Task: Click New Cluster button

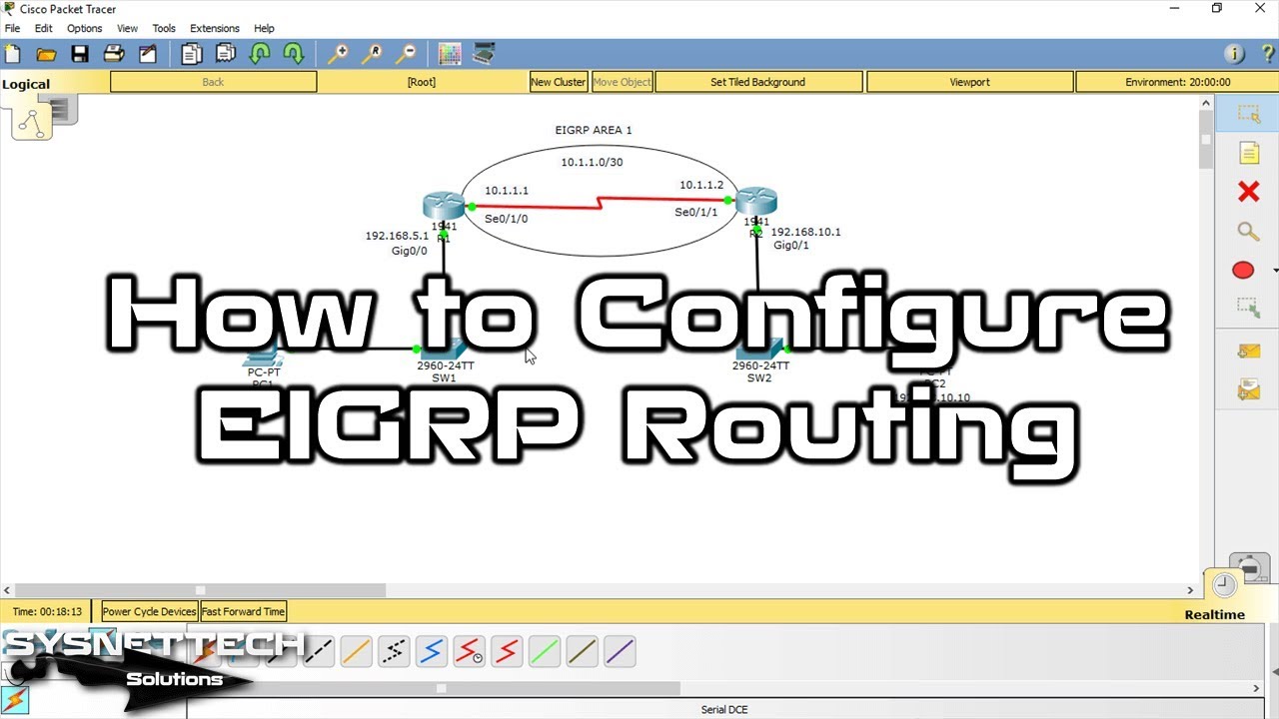Action: pos(559,82)
